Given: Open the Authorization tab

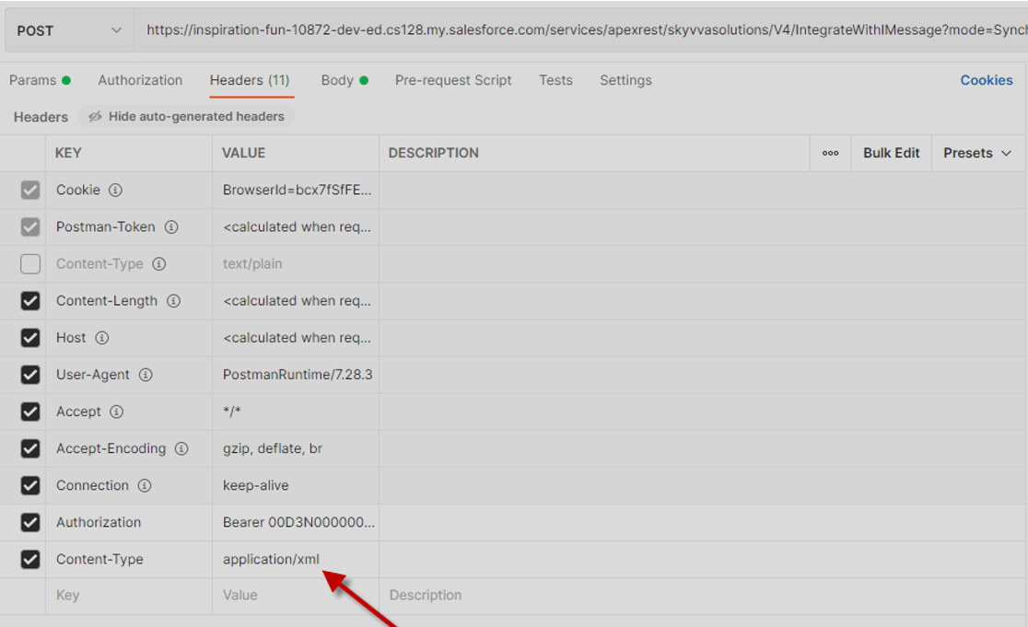Looking at the screenshot, I should [x=140, y=80].
